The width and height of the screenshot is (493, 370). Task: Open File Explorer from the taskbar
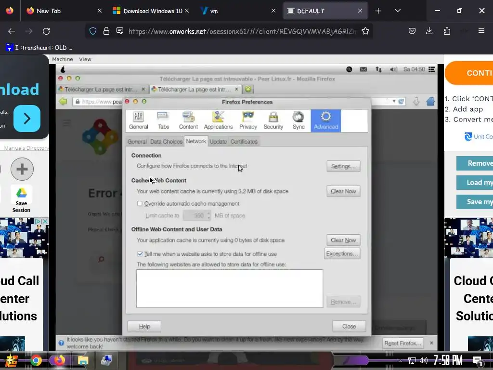pyautogui.click(x=83, y=360)
